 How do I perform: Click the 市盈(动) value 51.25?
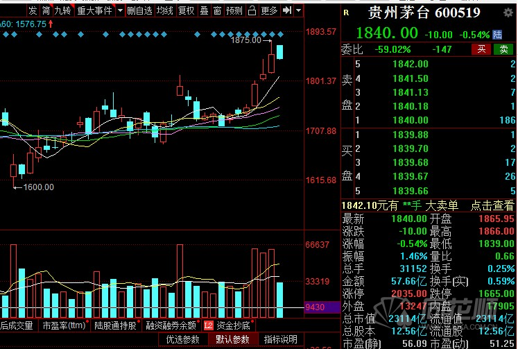[x=502, y=343]
